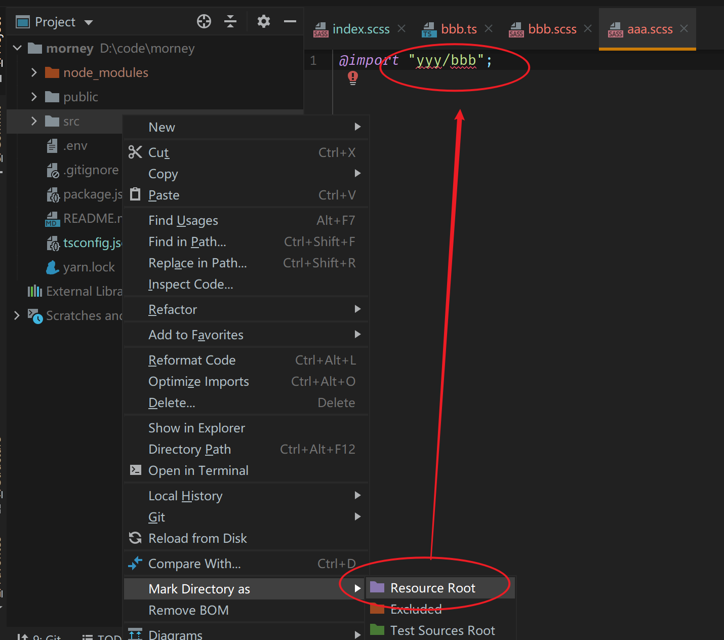724x640 pixels.
Task: Open the Add to Favorites submenu arrow
Action: click(x=357, y=334)
